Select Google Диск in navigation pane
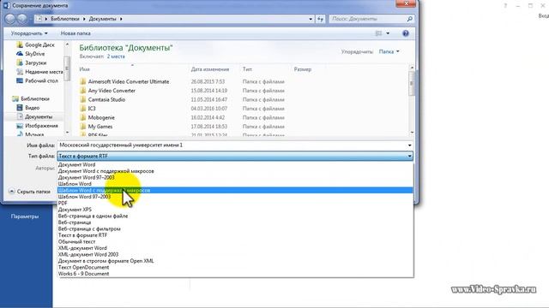Image resolution: width=549 pixels, height=308 pixels. pos(36,44)
